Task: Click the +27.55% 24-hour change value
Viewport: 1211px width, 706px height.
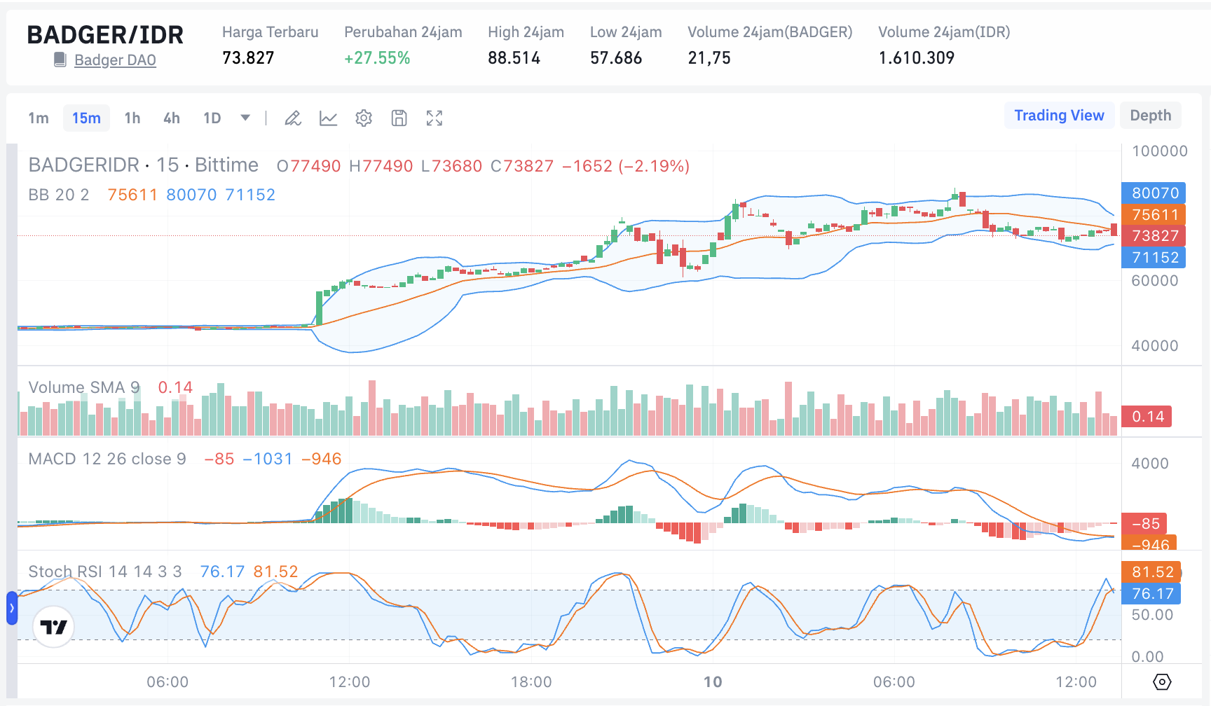Action: coord(377,58)
